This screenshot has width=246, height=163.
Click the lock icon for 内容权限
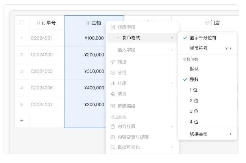(x=113, y=127)
